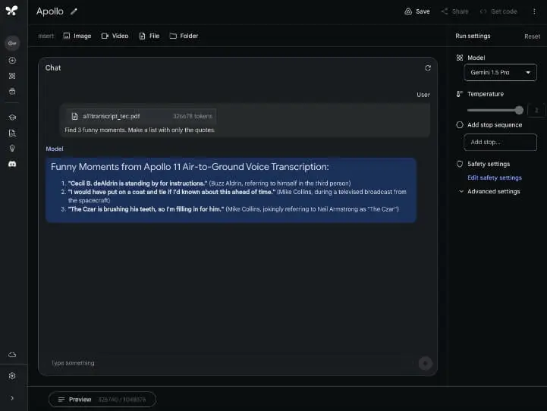Expand the left sidebar with chevron arrow

(12, 398)
